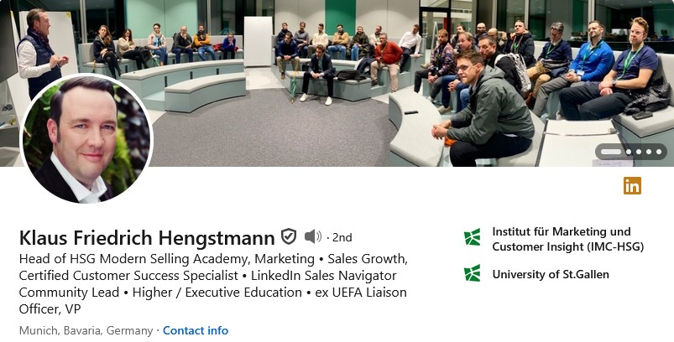Click the Munich, Bavaria, Germany location text
This screenshot has height=342, width=674.
coord(86,330)
